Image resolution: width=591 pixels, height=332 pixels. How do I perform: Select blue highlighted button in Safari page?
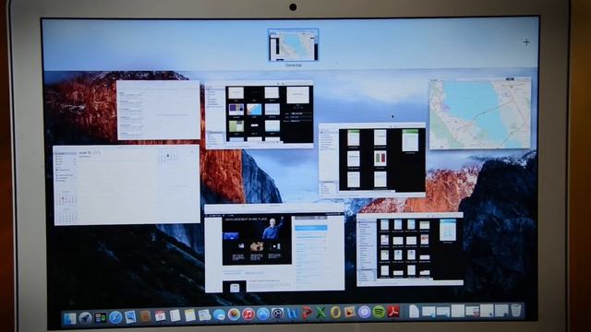click(311, 228)
